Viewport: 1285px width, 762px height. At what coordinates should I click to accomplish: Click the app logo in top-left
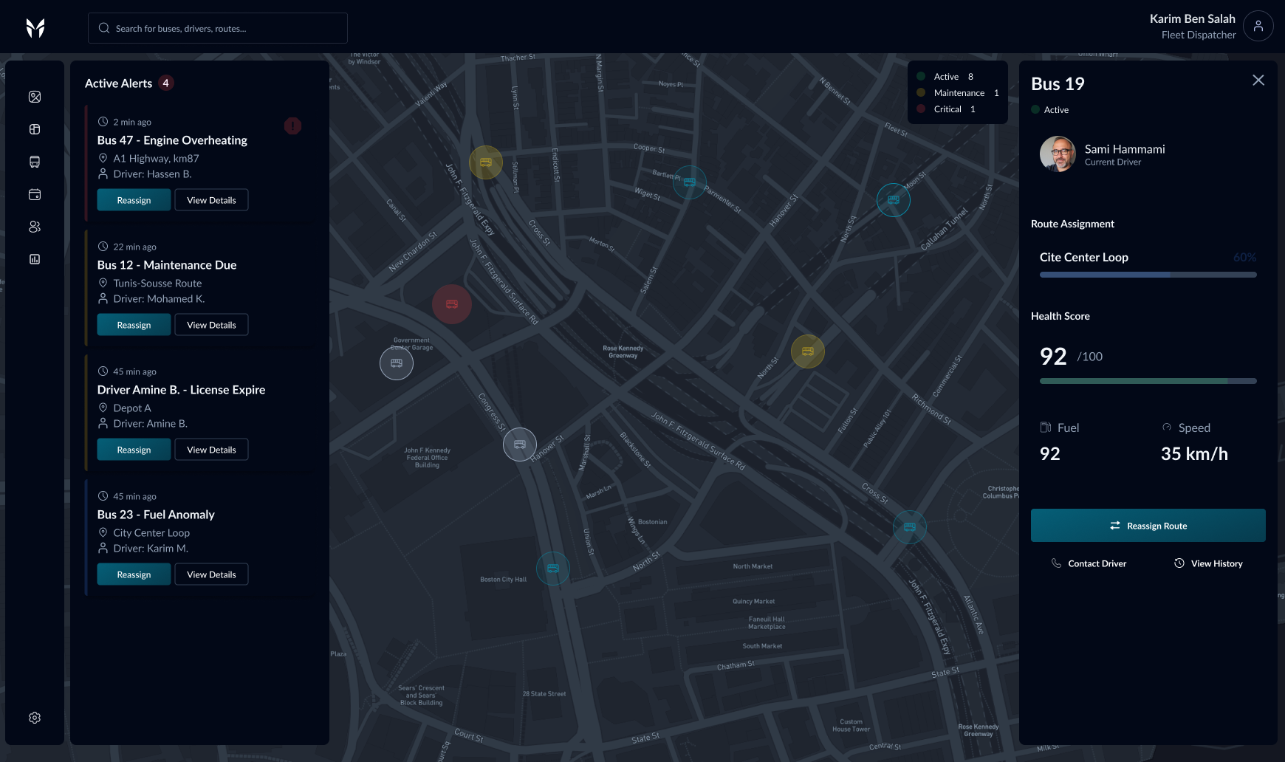[x=35, y=28]
